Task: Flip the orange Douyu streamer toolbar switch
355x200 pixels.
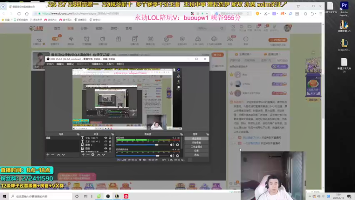Action: click(55, 39)
